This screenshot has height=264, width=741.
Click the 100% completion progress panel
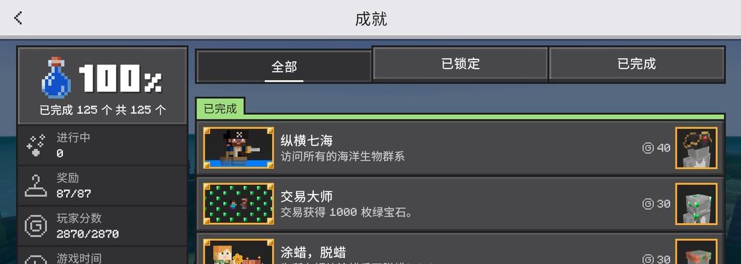(103, 86)
